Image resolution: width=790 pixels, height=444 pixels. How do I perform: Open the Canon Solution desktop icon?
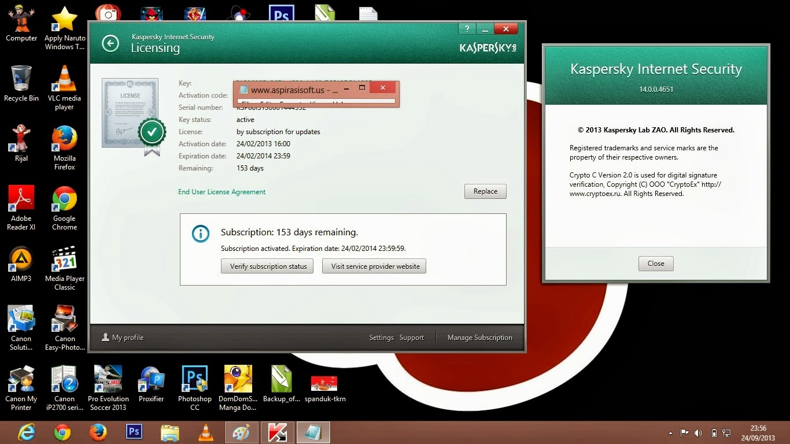(x=21, y=328)
